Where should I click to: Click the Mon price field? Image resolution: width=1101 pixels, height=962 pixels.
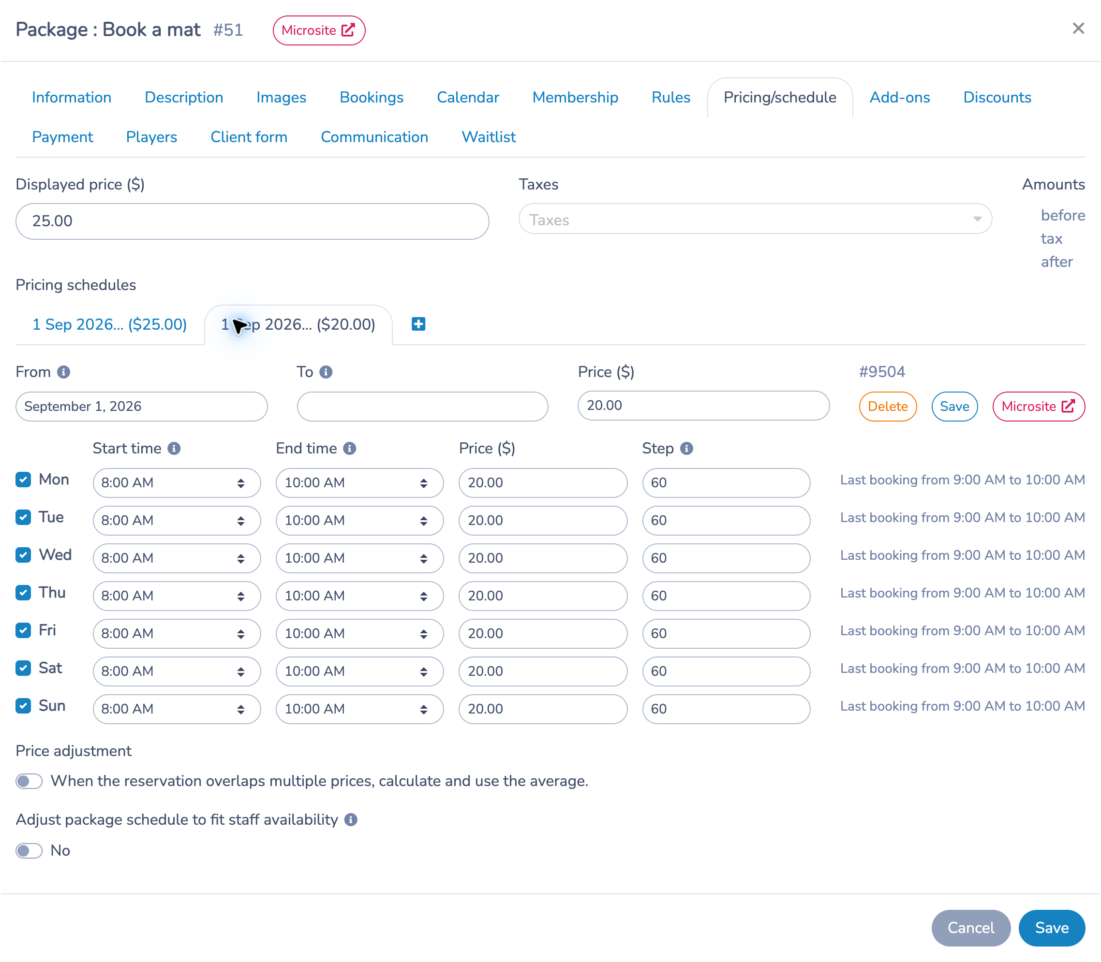point(543,482)
